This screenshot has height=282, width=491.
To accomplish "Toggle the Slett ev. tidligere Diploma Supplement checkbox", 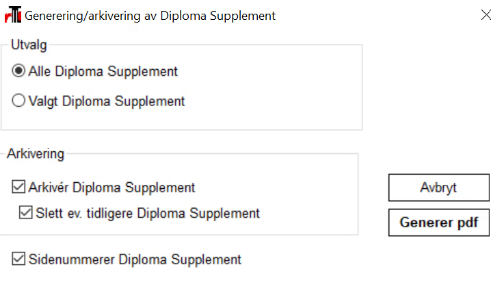I will [x=26, y=212].
